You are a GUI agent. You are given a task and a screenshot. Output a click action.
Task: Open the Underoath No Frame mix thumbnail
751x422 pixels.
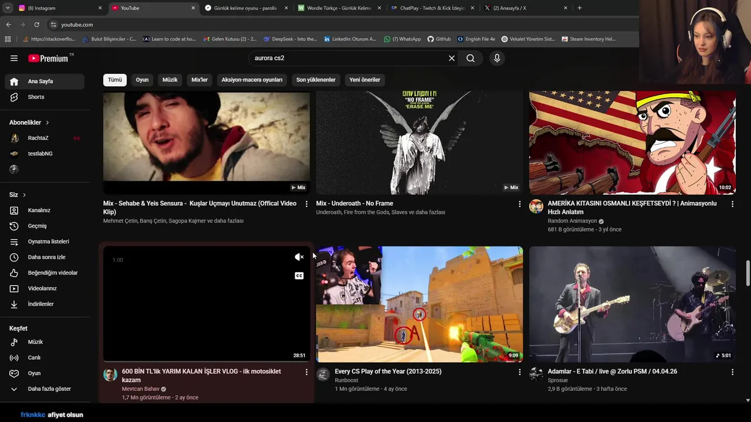pyautogui.click(x=419, y=142)
